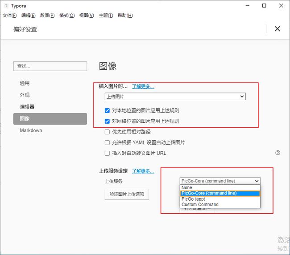Image resolution: width=290 pixels, height=255 pixels.
Task: Select the 图像 settings category
Action: [x=50, y=119]
